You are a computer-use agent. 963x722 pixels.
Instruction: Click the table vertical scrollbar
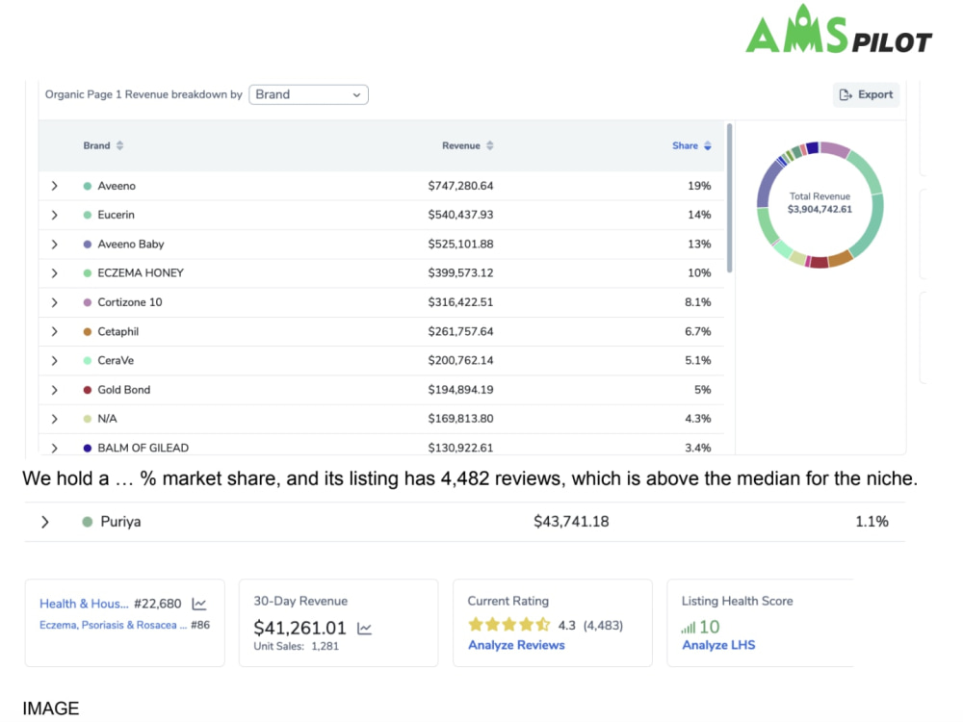point(729,197)
